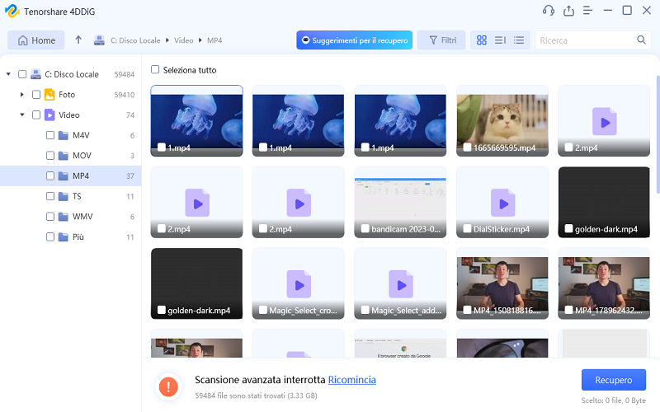Click the headset support icon
Screen dimensions: 660x412
tap(548, 11)
